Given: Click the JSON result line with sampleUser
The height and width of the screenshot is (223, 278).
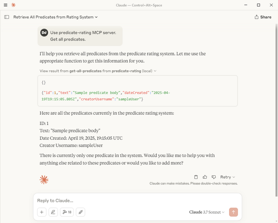Looking at the screenshot, I should (106, 96).
